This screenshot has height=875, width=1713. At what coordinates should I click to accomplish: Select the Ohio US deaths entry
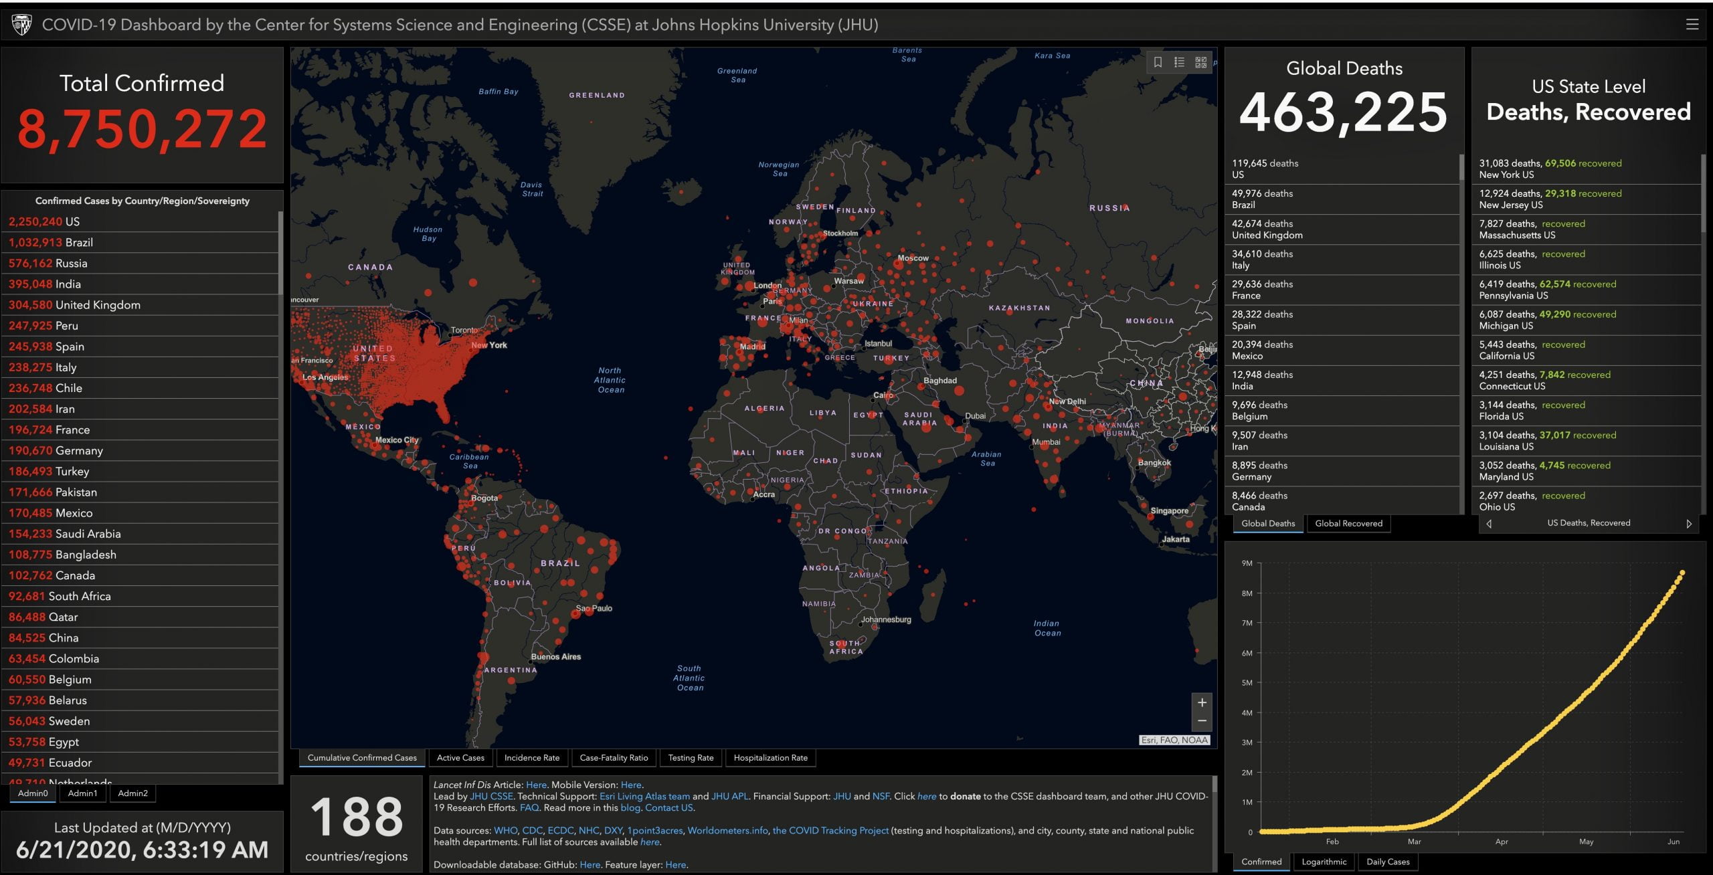coord(1587,501)
